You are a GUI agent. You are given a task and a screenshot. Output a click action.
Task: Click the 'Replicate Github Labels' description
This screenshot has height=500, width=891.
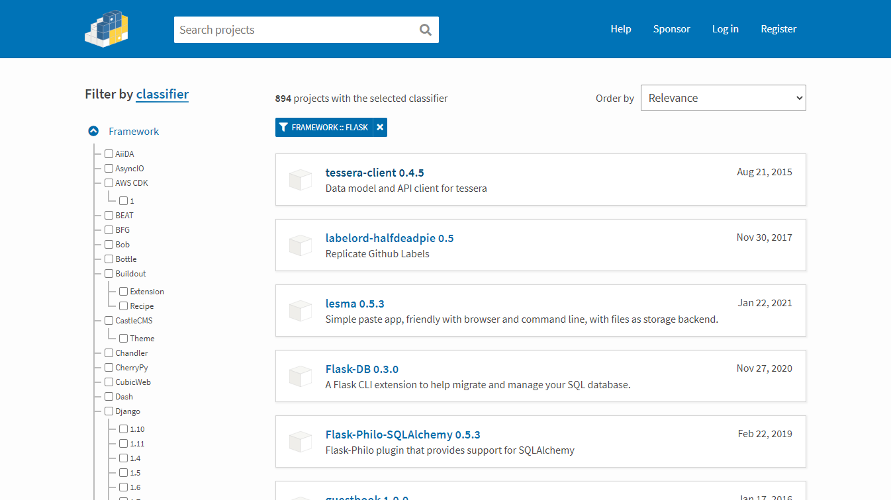(x=377, y=254)
